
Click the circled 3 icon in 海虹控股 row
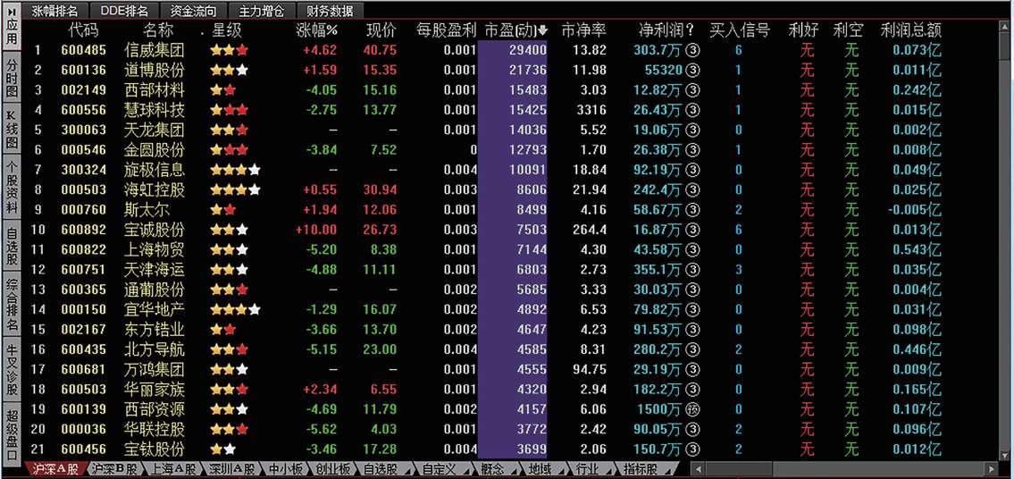coord(692,190)
